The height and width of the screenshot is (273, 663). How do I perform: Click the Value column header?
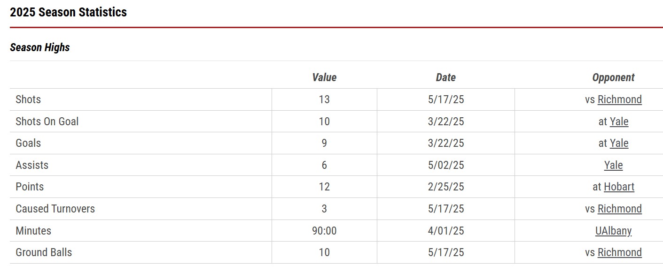324,77
